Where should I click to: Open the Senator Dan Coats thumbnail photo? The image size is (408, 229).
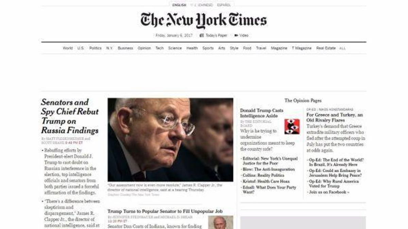click(x=221, y=222)
